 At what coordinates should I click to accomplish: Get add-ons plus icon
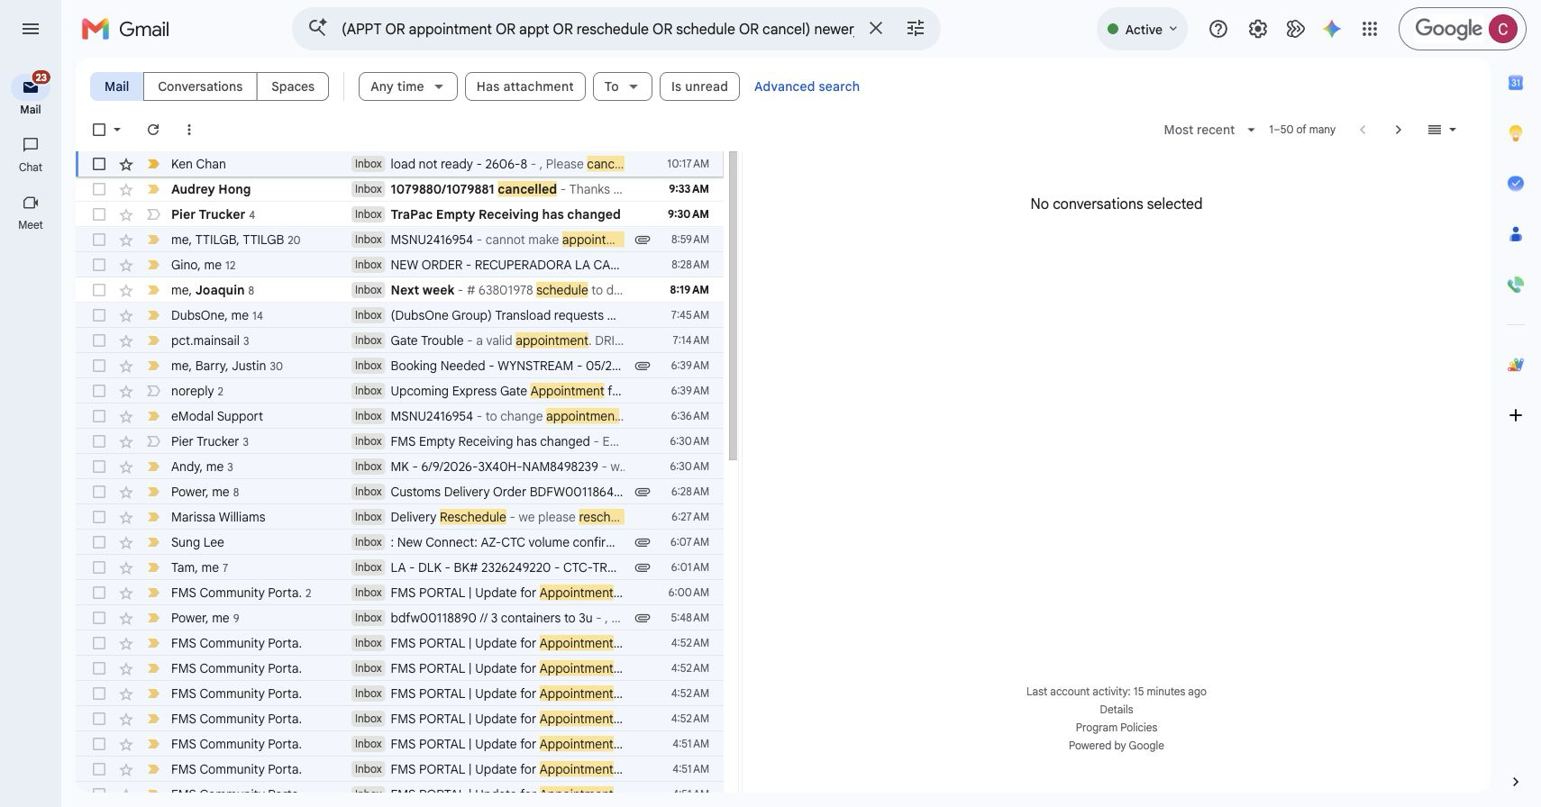point(1516,415)
